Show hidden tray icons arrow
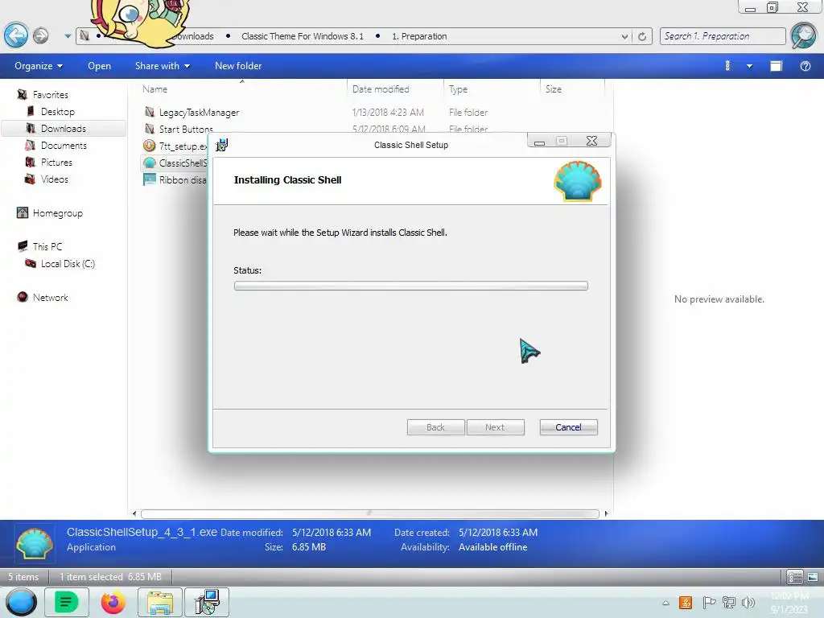The width and height of the screenshot is (824, 618). click(665, 603)
